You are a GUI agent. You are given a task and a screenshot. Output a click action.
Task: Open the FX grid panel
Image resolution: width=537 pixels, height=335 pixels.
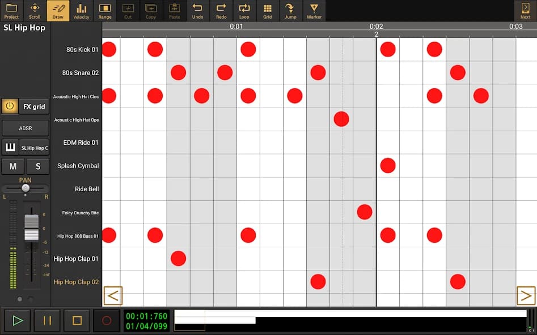(33, 106)
